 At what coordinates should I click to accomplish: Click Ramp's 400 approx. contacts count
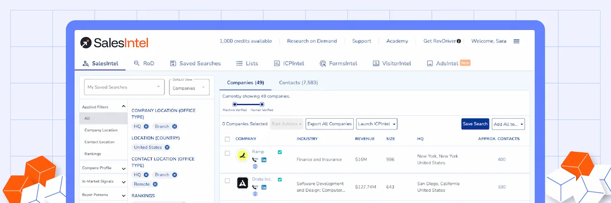pyautogui.click(x=501, y=160)
